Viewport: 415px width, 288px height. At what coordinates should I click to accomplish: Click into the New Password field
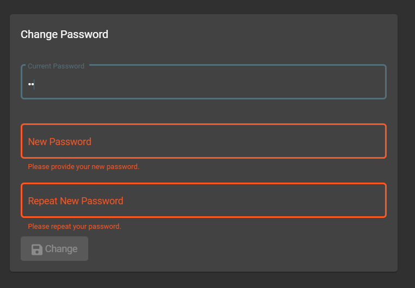pyautogui.click(x=203, y=141)
